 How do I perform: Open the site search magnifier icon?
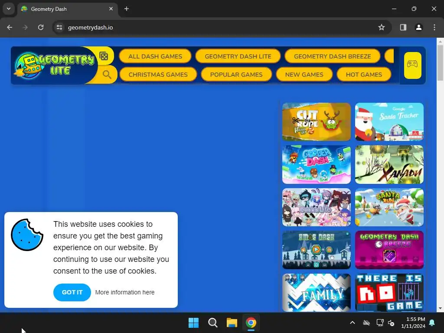tap(107, 75)
